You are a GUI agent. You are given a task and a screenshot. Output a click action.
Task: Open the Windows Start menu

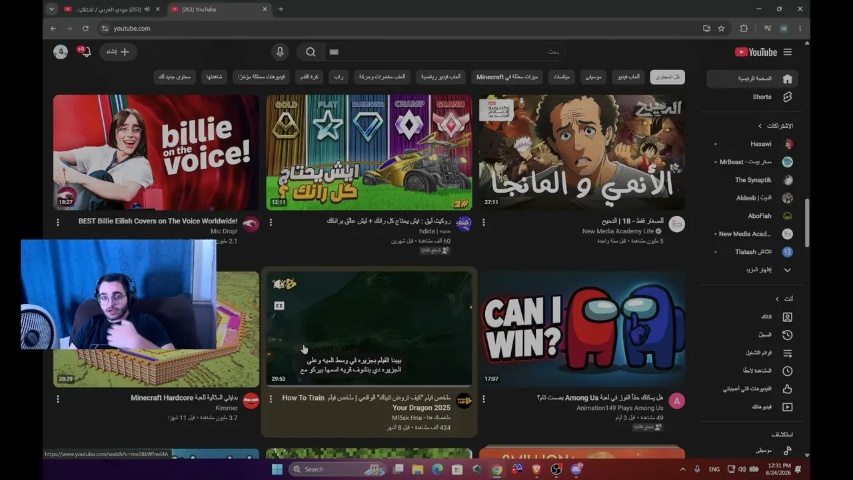click(277, 469)
